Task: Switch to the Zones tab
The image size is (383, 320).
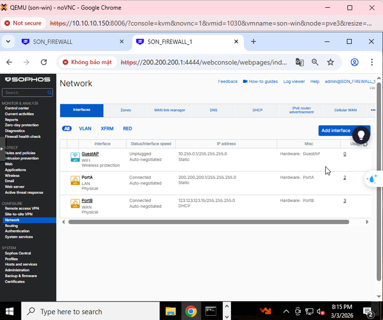Action: (126, 110)
